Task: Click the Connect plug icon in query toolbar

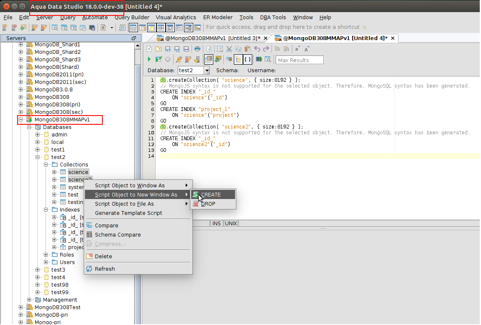Action: (179, 59)
